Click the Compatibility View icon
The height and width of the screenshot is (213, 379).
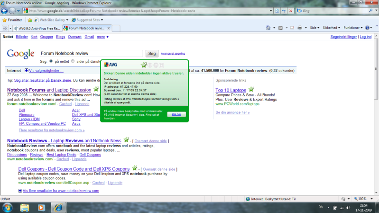pos(277,11)
